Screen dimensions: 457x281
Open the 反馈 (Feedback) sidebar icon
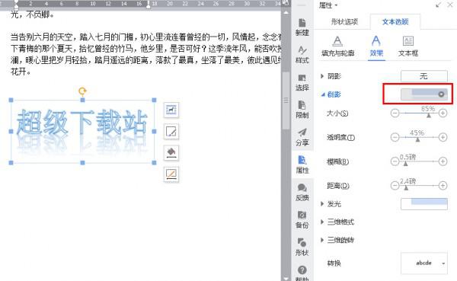[302, 193]
